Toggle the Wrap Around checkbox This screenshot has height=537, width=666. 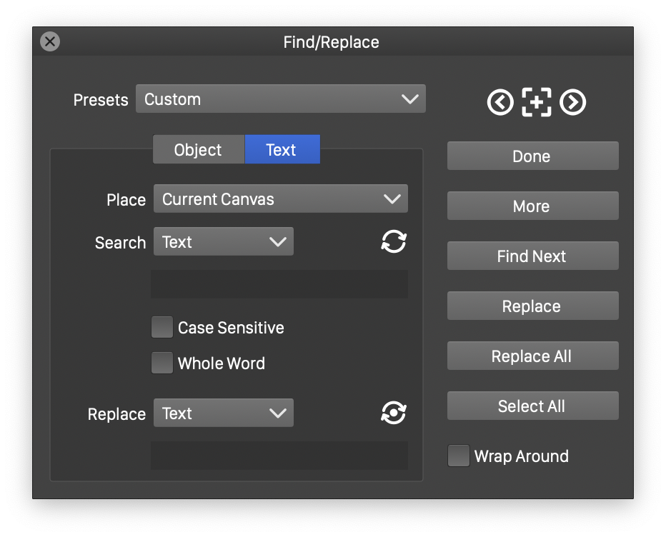(458, 456)
